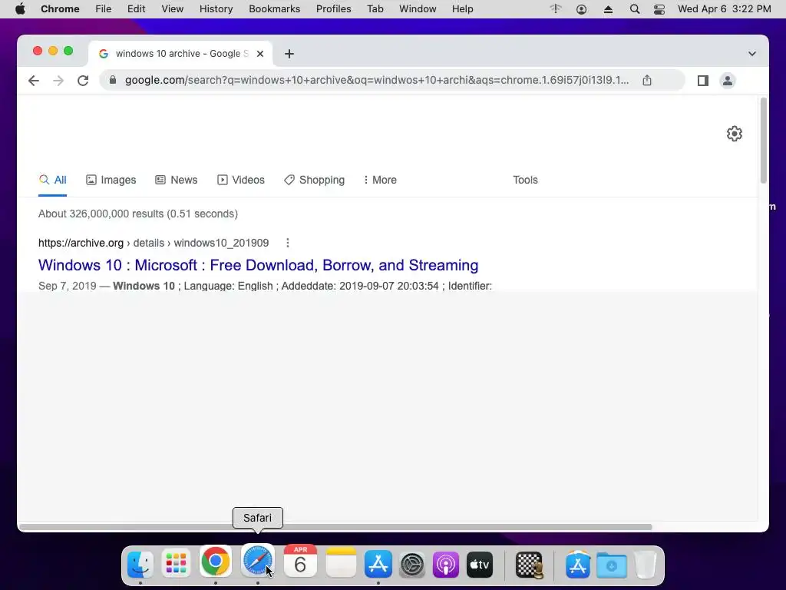
Task: Open the Bookmarks menu
Action: click(274, 9)
